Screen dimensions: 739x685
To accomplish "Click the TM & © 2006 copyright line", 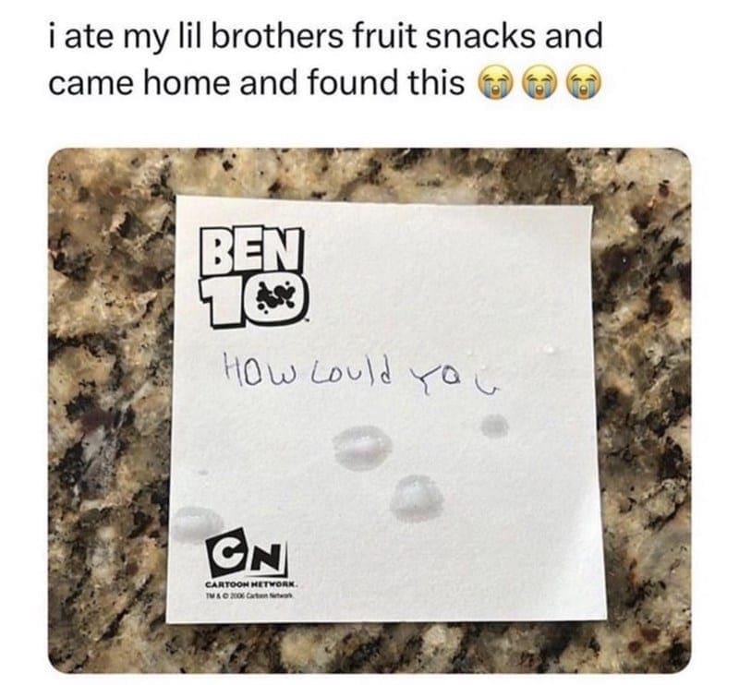I will coord(250,596).
